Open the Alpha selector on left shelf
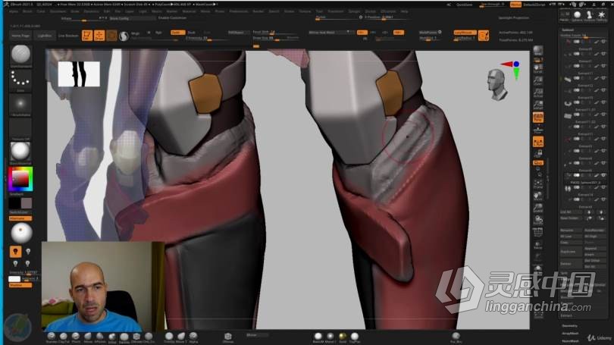Image resolution: width=614 pixels, height=345 pixels. (x=20, y=104)
